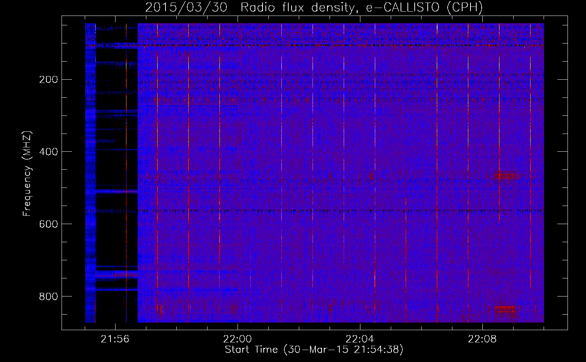The height and width of the screenshot is (362, 586).
Task: Click the 'Start Time (30-Mar-15 21:54:38)' label
Action: pyautogui.click(x=314, y=350)
